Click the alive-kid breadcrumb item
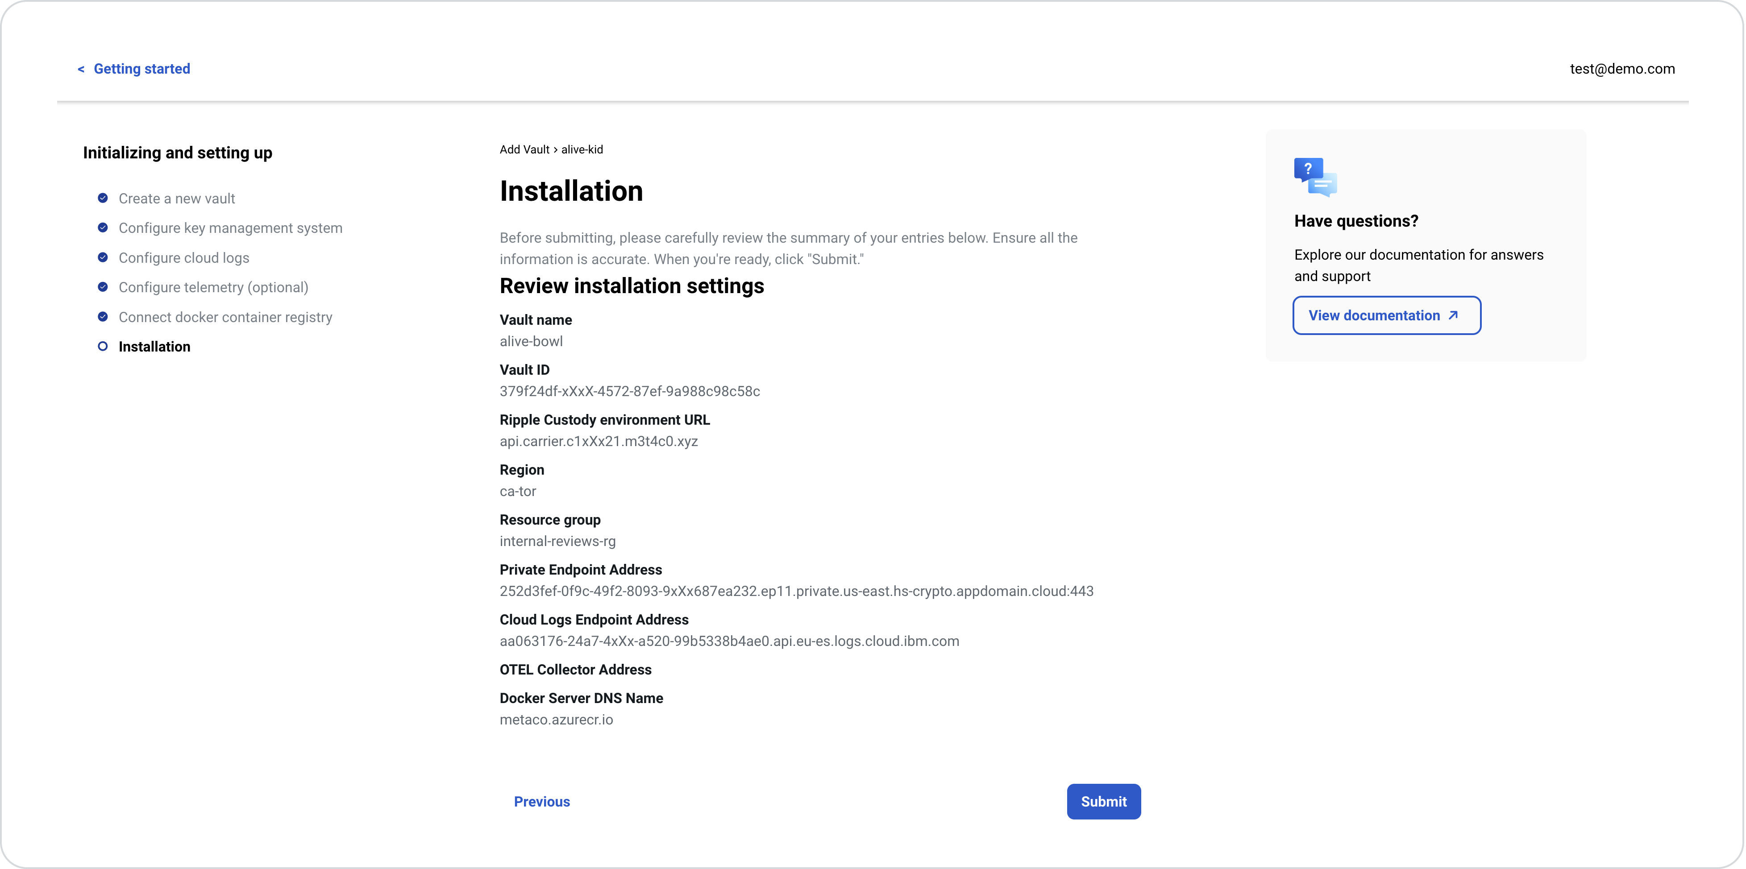The height and width of the screenshot is (869, 1746). pyautogui.click(x=582, y=150)
